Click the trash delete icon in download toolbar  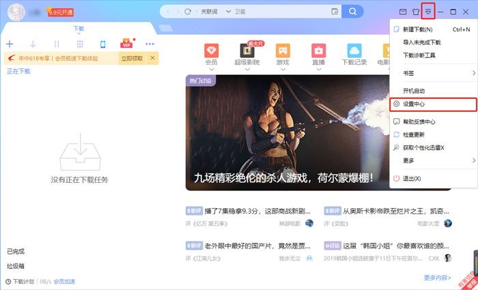(x=80, y=44)
